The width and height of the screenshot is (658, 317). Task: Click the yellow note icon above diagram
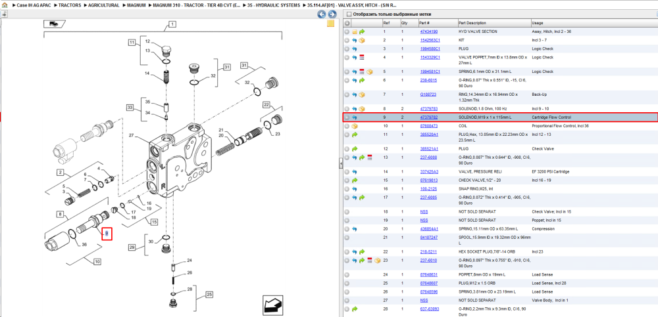pyautogui.click(x=330, y=23)
